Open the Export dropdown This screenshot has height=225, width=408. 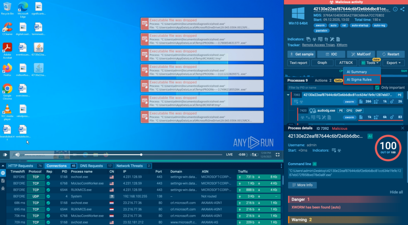pyautogui.click(x=393, y=63)
